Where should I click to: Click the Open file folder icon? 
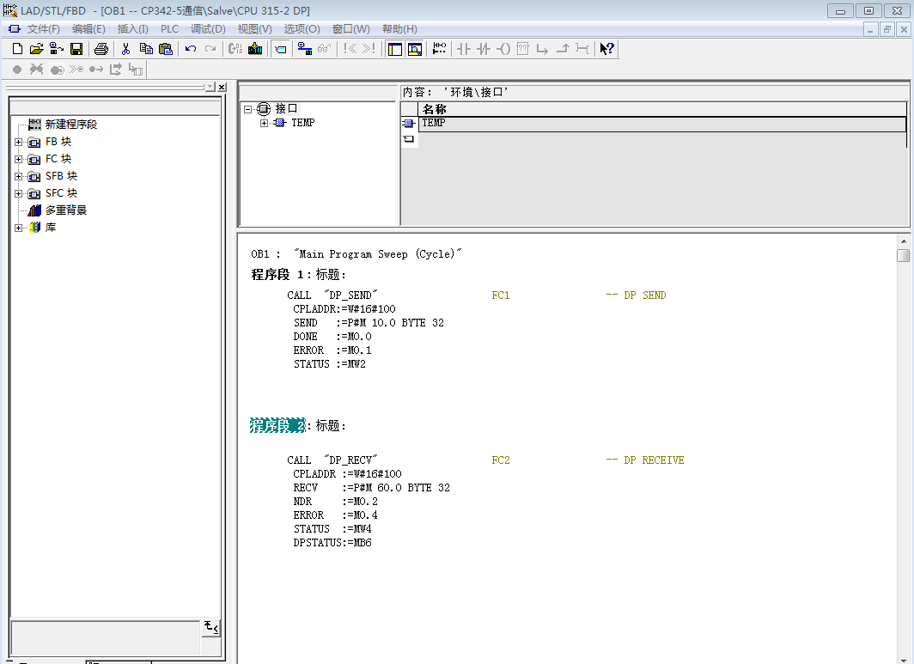click(36, 49)
